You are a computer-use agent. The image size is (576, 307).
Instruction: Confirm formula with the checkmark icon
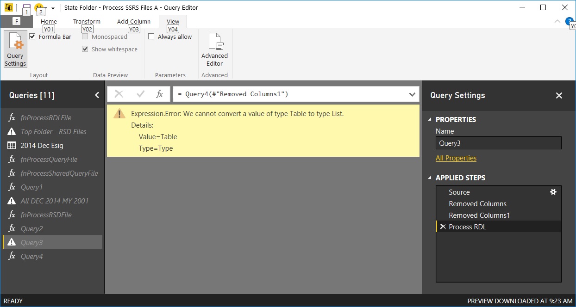(x=141, y=94)
